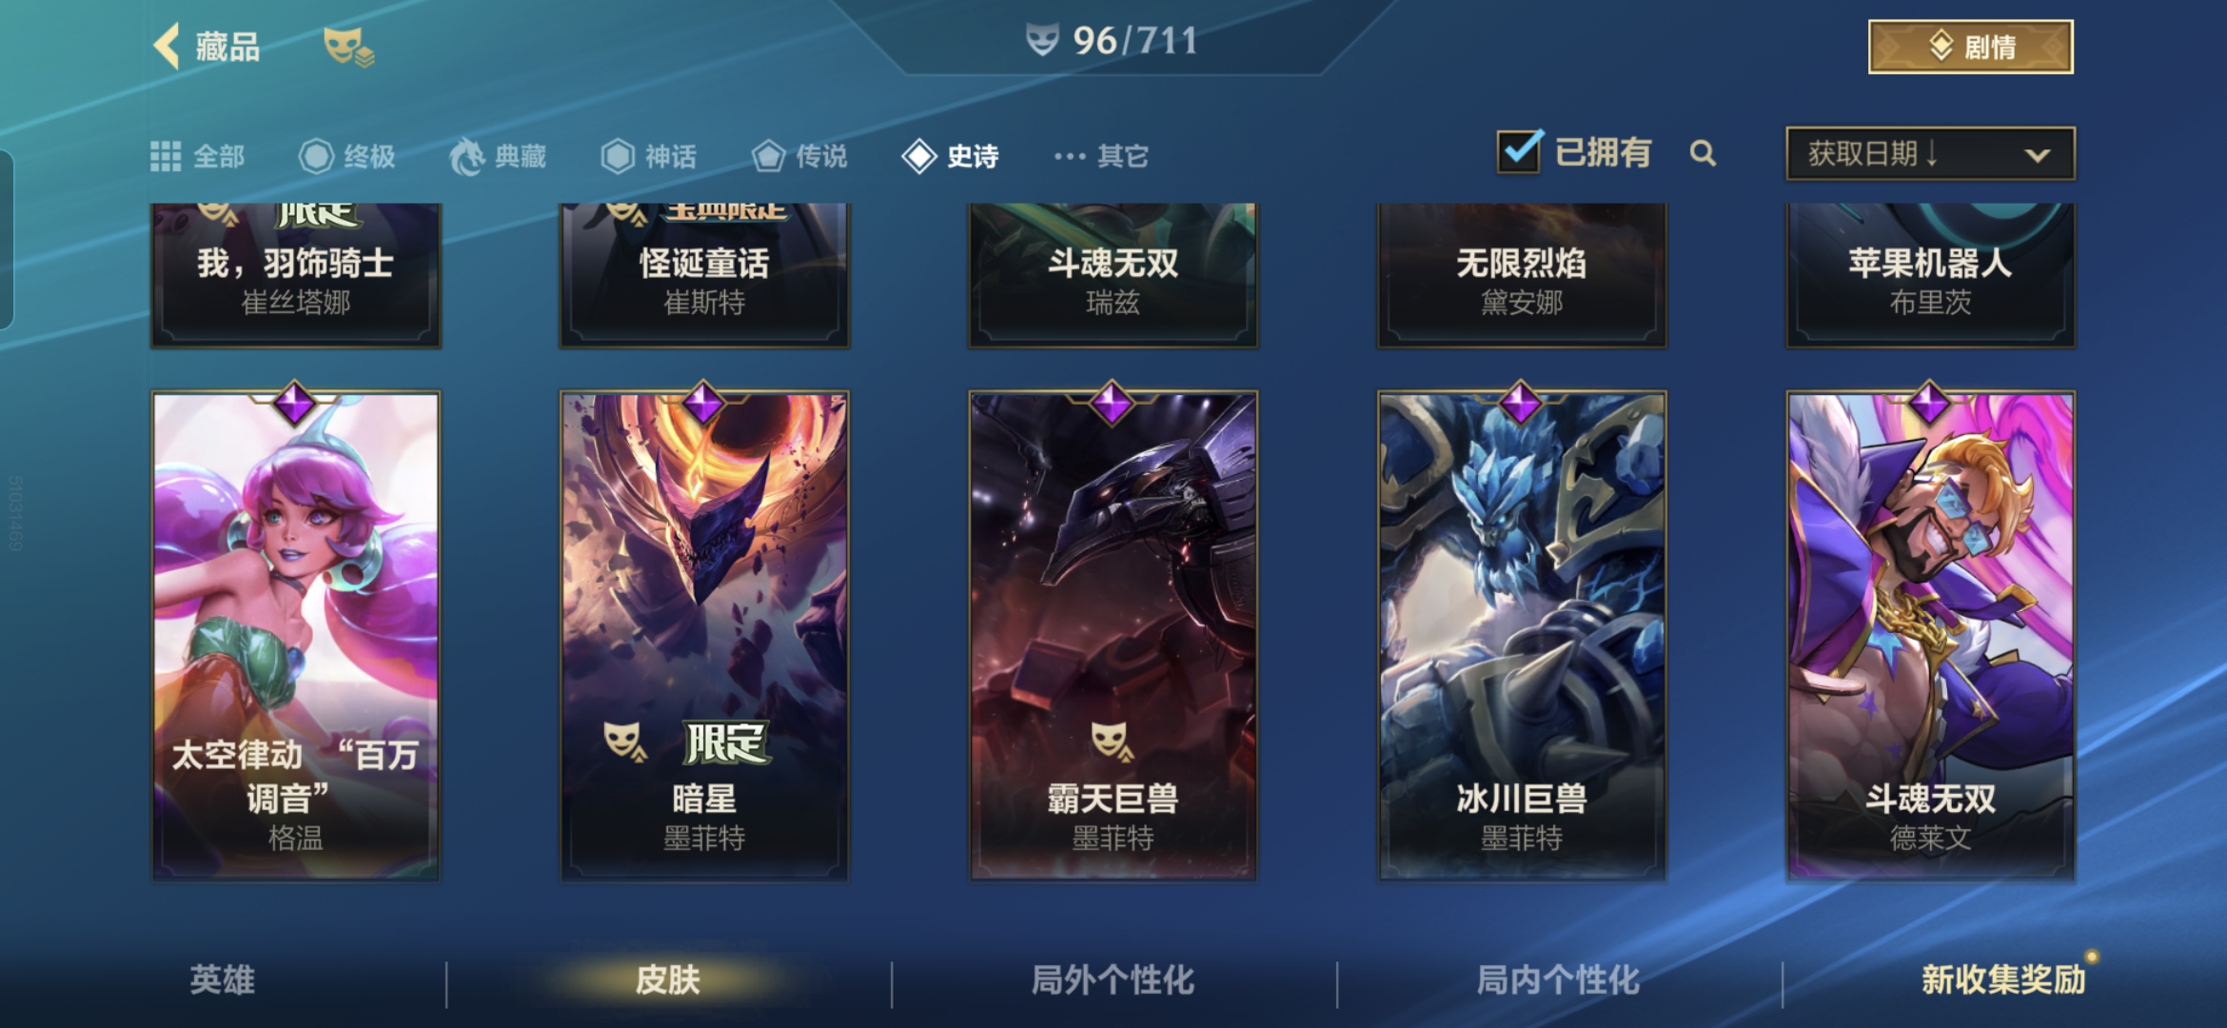Click the 剧情 button
This screenshot has height=1028, width=2227.
[1971, 47]
